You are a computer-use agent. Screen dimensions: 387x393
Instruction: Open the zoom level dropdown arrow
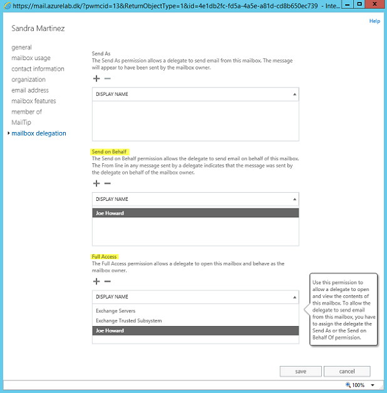tap(373, 385)
